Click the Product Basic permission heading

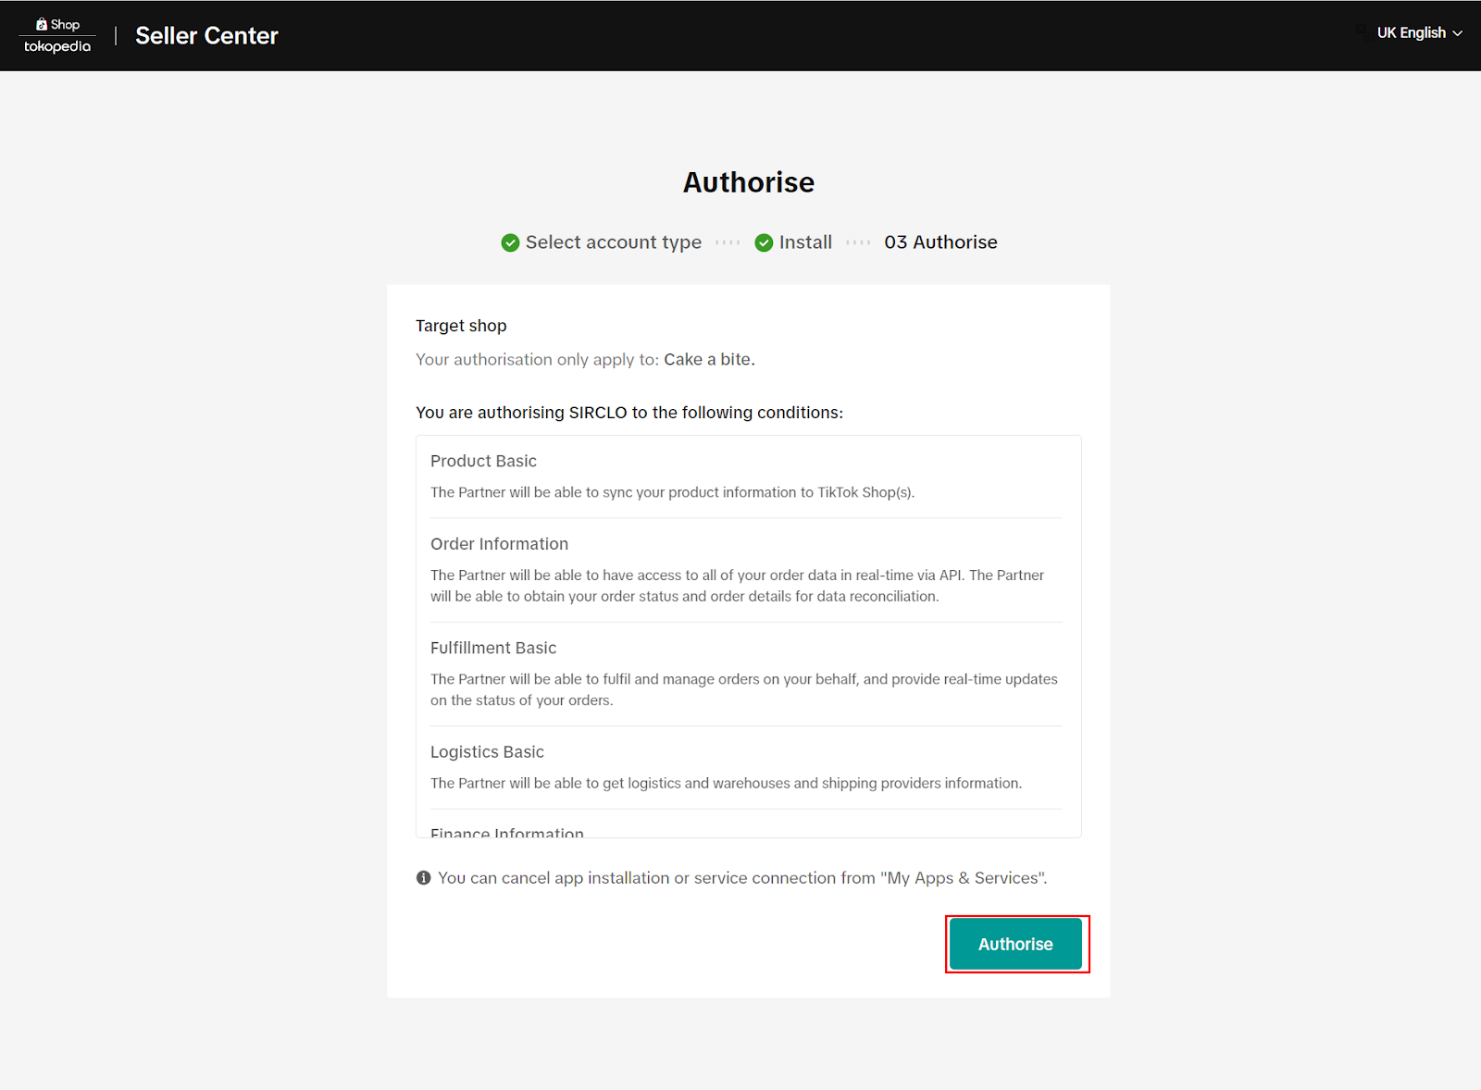tap(483, 461)
